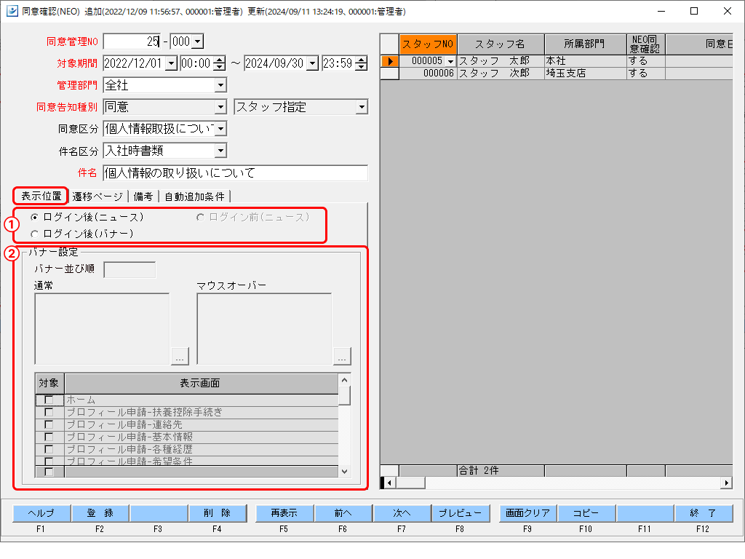Click browse button beside the 通常 banner image
This screenshot has width=745, height=559.
(180, 356)
